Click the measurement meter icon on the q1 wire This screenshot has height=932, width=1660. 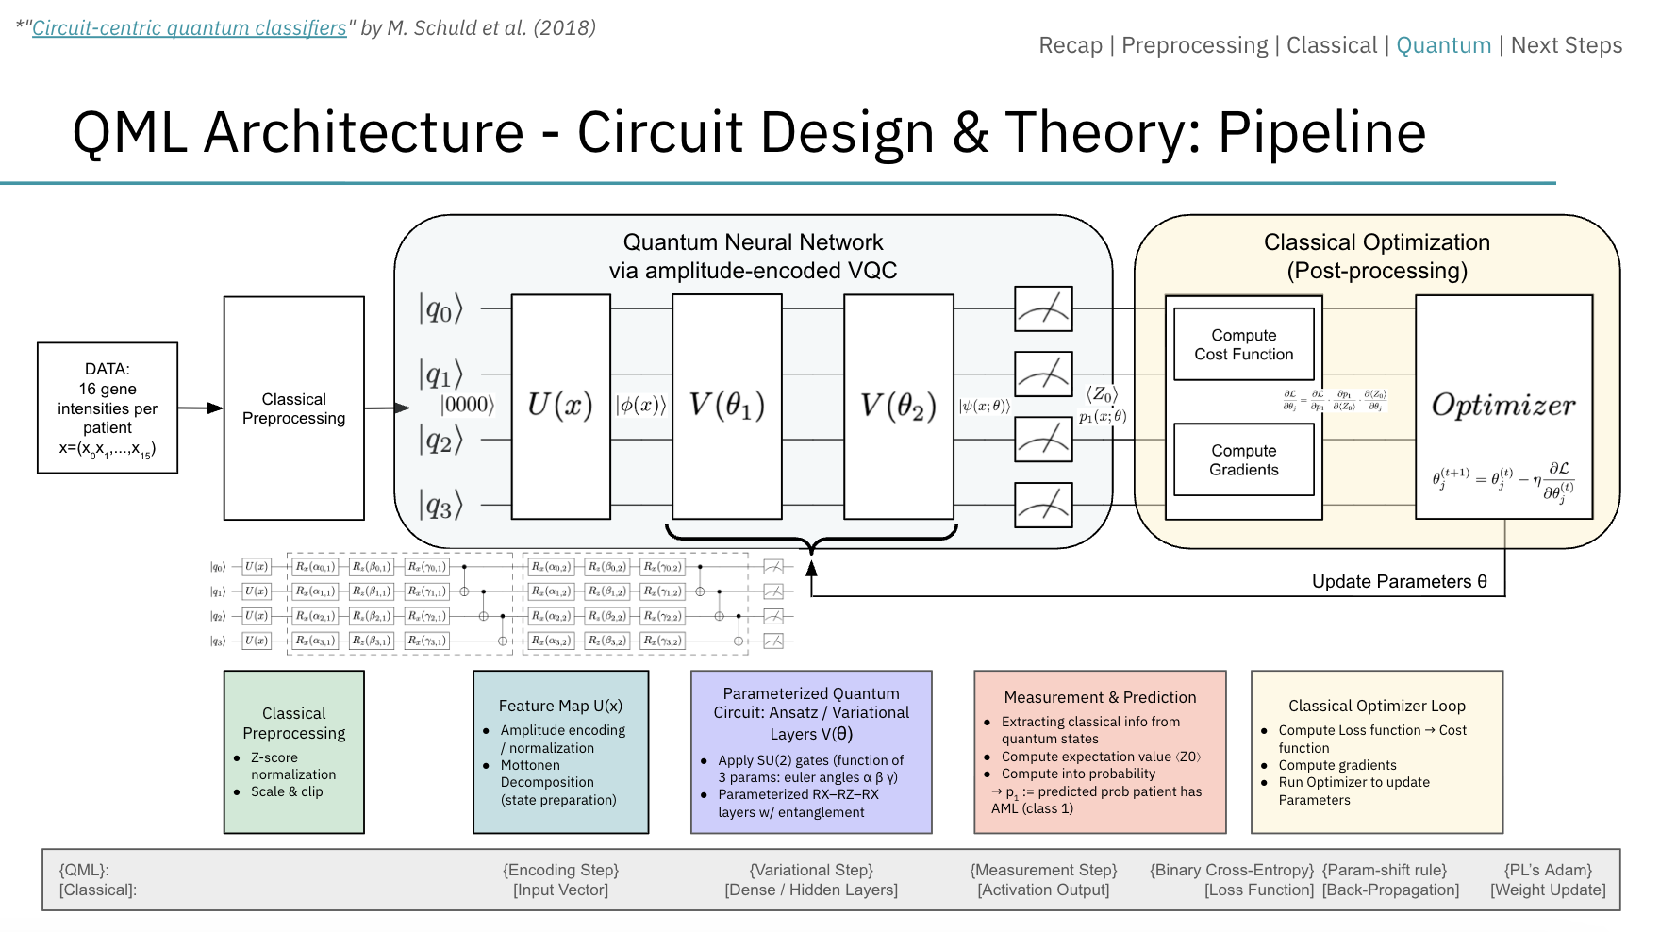pyautogui.click(x=1043, y=374)
